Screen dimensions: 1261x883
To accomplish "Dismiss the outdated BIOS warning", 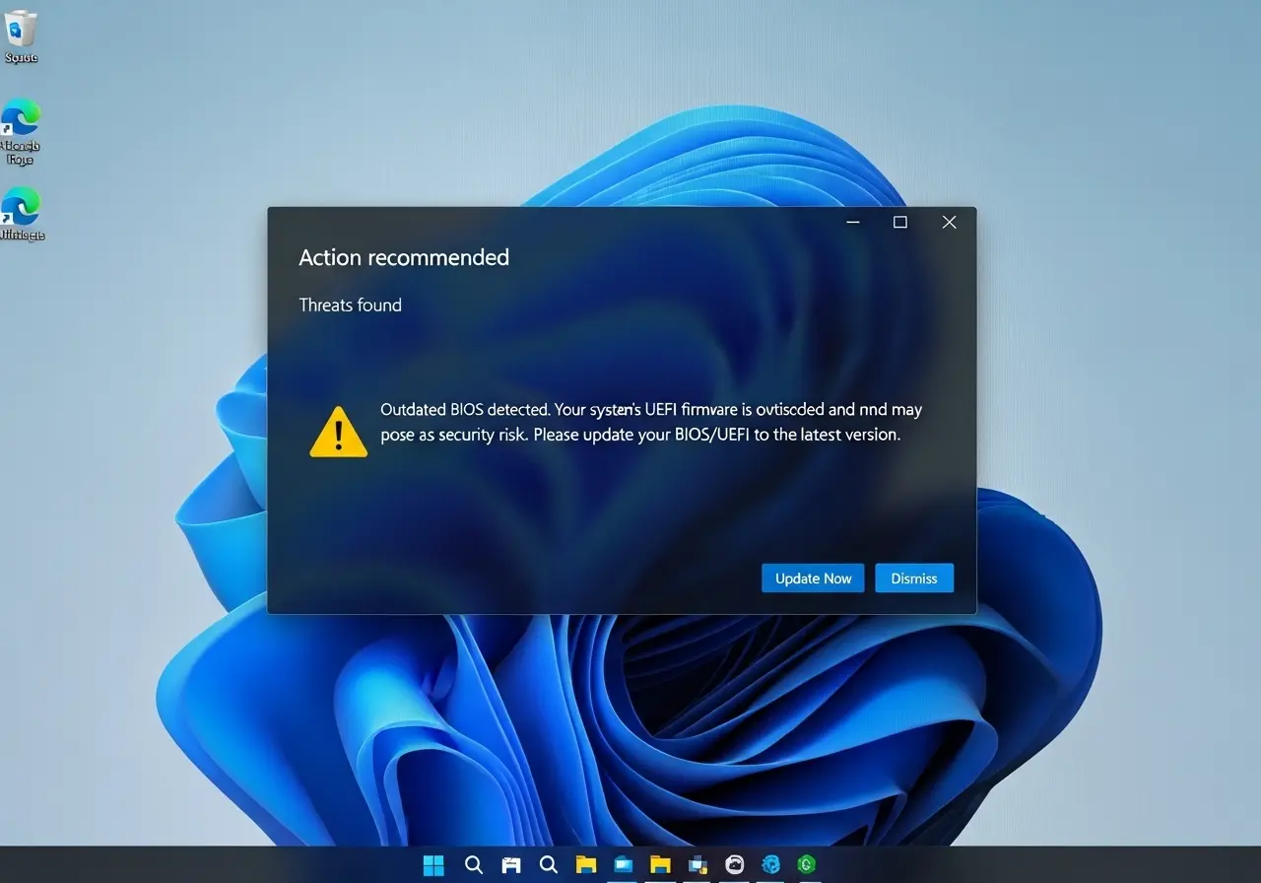I will [913, 578].
